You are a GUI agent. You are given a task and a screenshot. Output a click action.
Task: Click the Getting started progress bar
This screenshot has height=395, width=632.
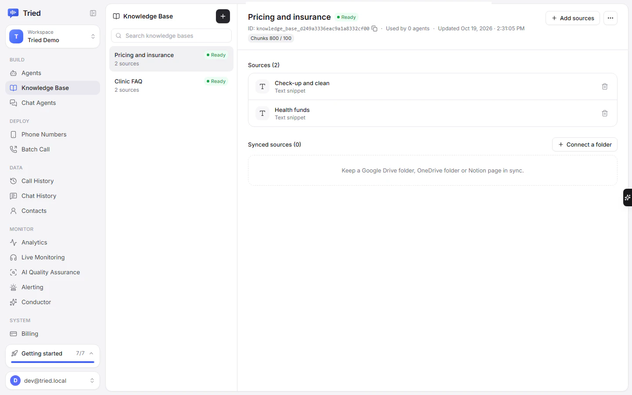click(53, 362)
